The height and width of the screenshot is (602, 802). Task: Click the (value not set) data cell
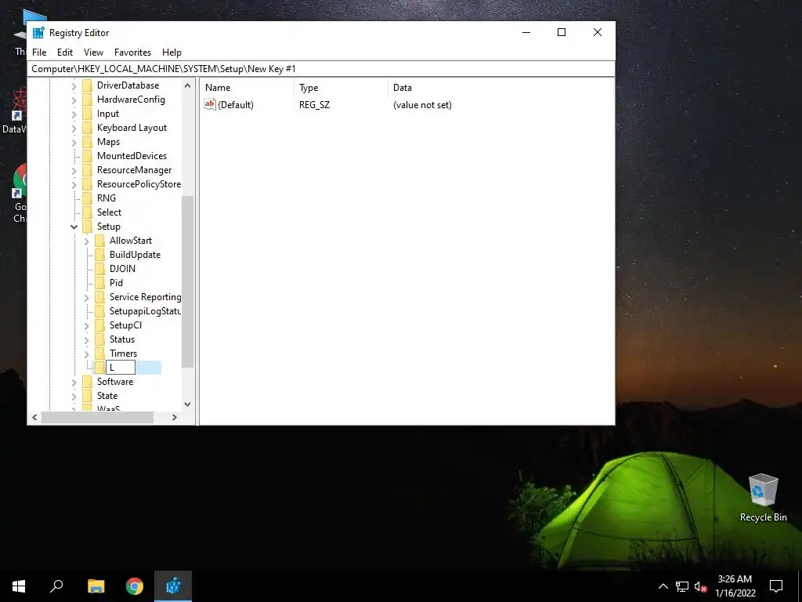pos(422,105)
